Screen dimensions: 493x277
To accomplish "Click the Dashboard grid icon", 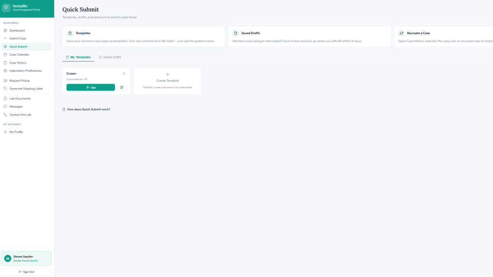I will click(x=5, y=30).
